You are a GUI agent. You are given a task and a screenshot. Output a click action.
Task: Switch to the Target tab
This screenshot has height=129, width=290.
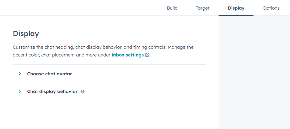[203, 8]
